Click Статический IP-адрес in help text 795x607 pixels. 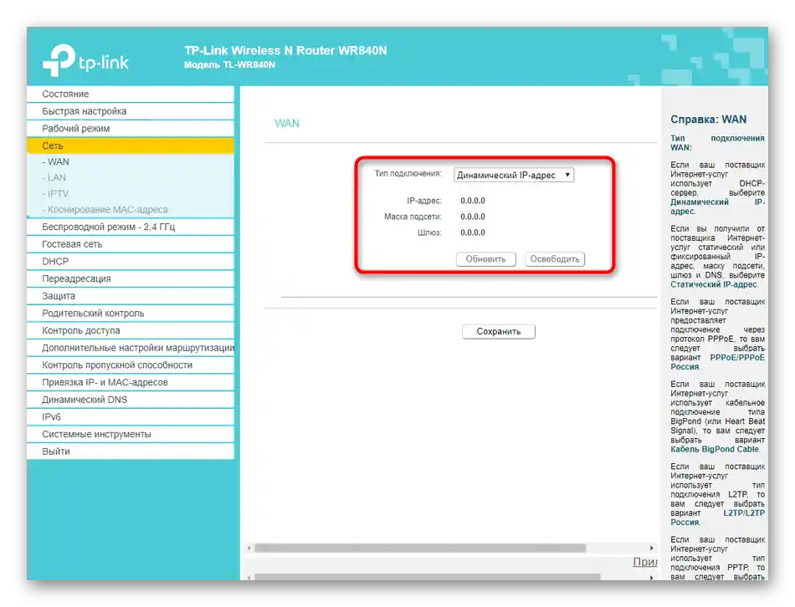tap(713, 284)
